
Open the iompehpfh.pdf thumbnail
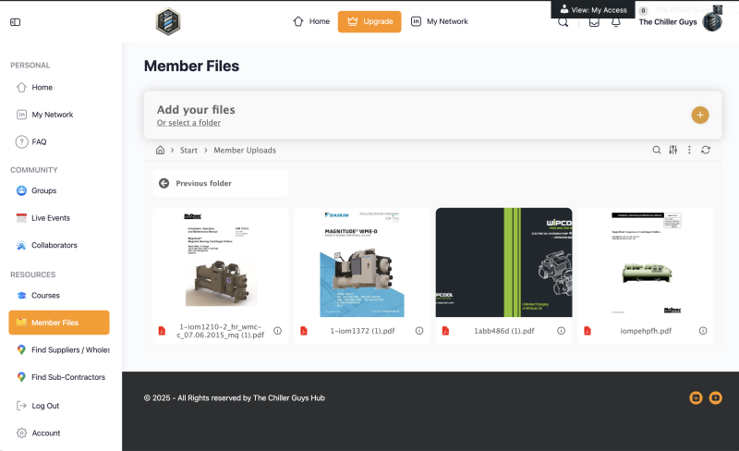coord(646,262)
